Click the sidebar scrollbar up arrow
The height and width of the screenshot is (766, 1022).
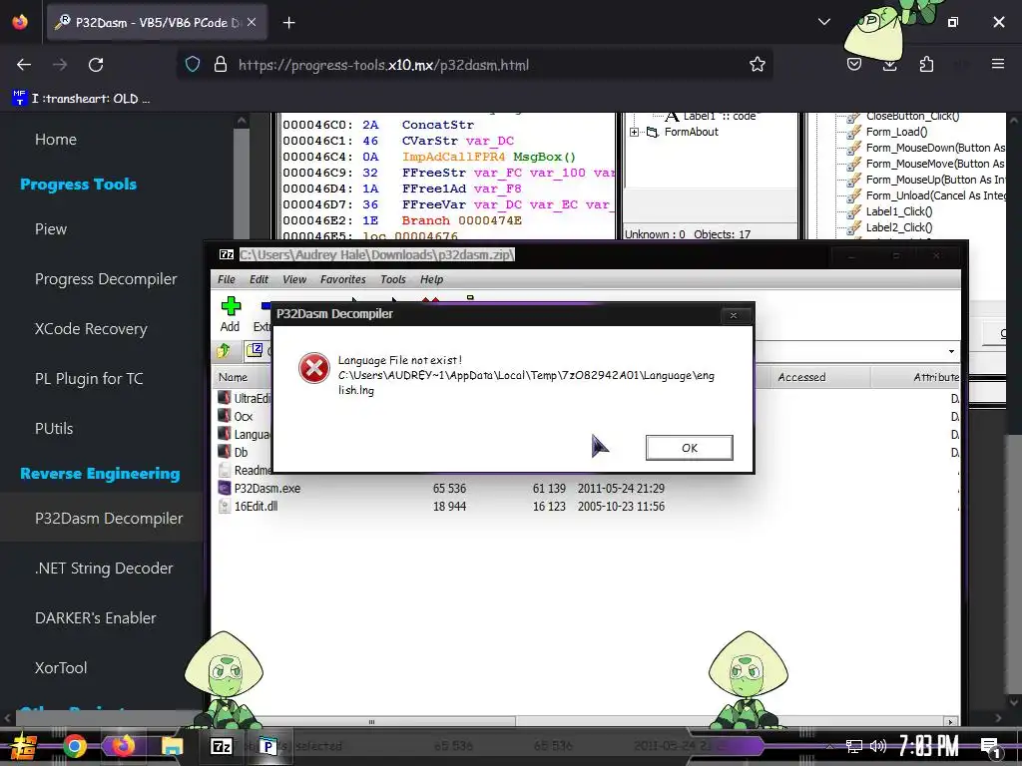click(x=242, y=121)
